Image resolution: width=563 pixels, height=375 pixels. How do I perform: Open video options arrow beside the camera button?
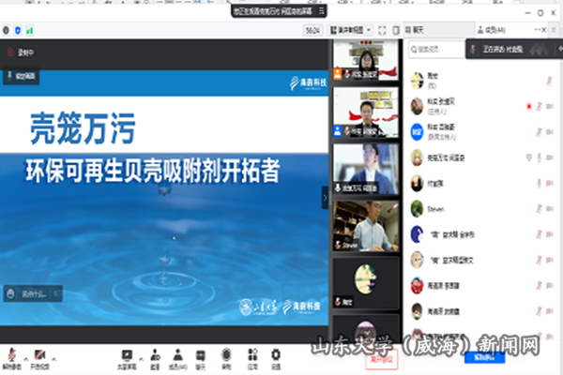[53, 359]
